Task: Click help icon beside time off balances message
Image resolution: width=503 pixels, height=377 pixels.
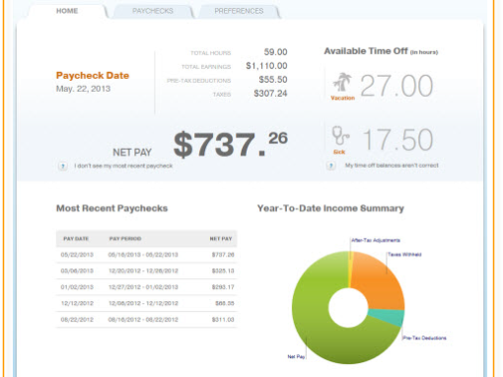Action: 331,166
